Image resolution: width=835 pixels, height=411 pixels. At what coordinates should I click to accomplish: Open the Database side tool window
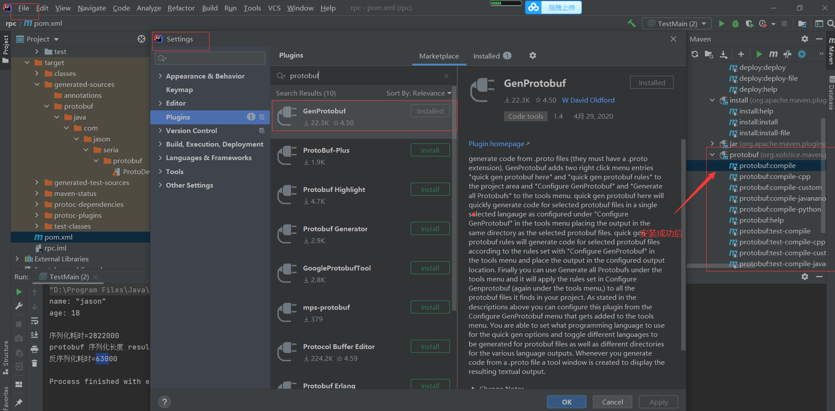[x=831, y=92]
